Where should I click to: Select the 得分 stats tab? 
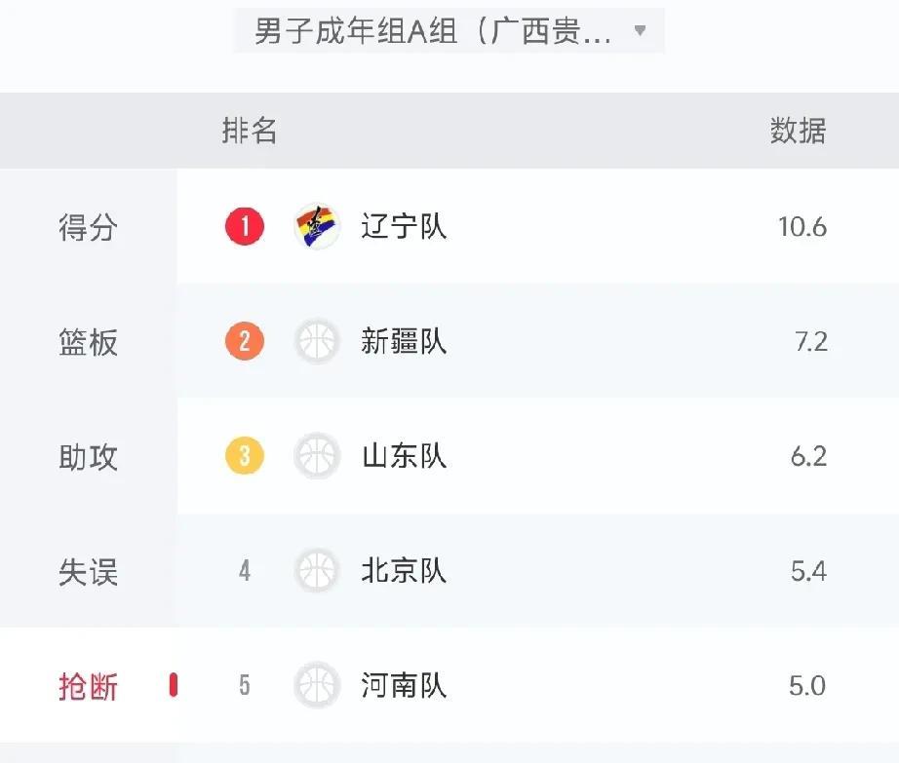pos(89,226)
